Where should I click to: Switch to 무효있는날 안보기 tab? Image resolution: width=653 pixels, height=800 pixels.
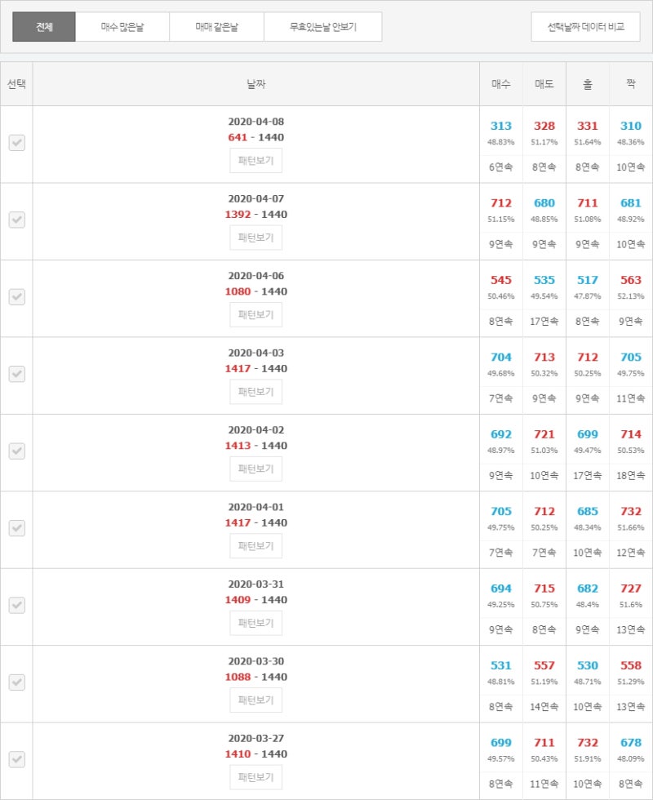323,26
